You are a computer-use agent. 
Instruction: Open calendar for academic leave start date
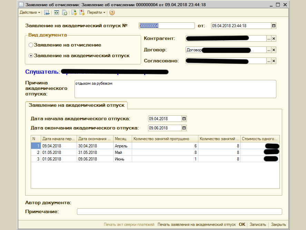point(184,118)
